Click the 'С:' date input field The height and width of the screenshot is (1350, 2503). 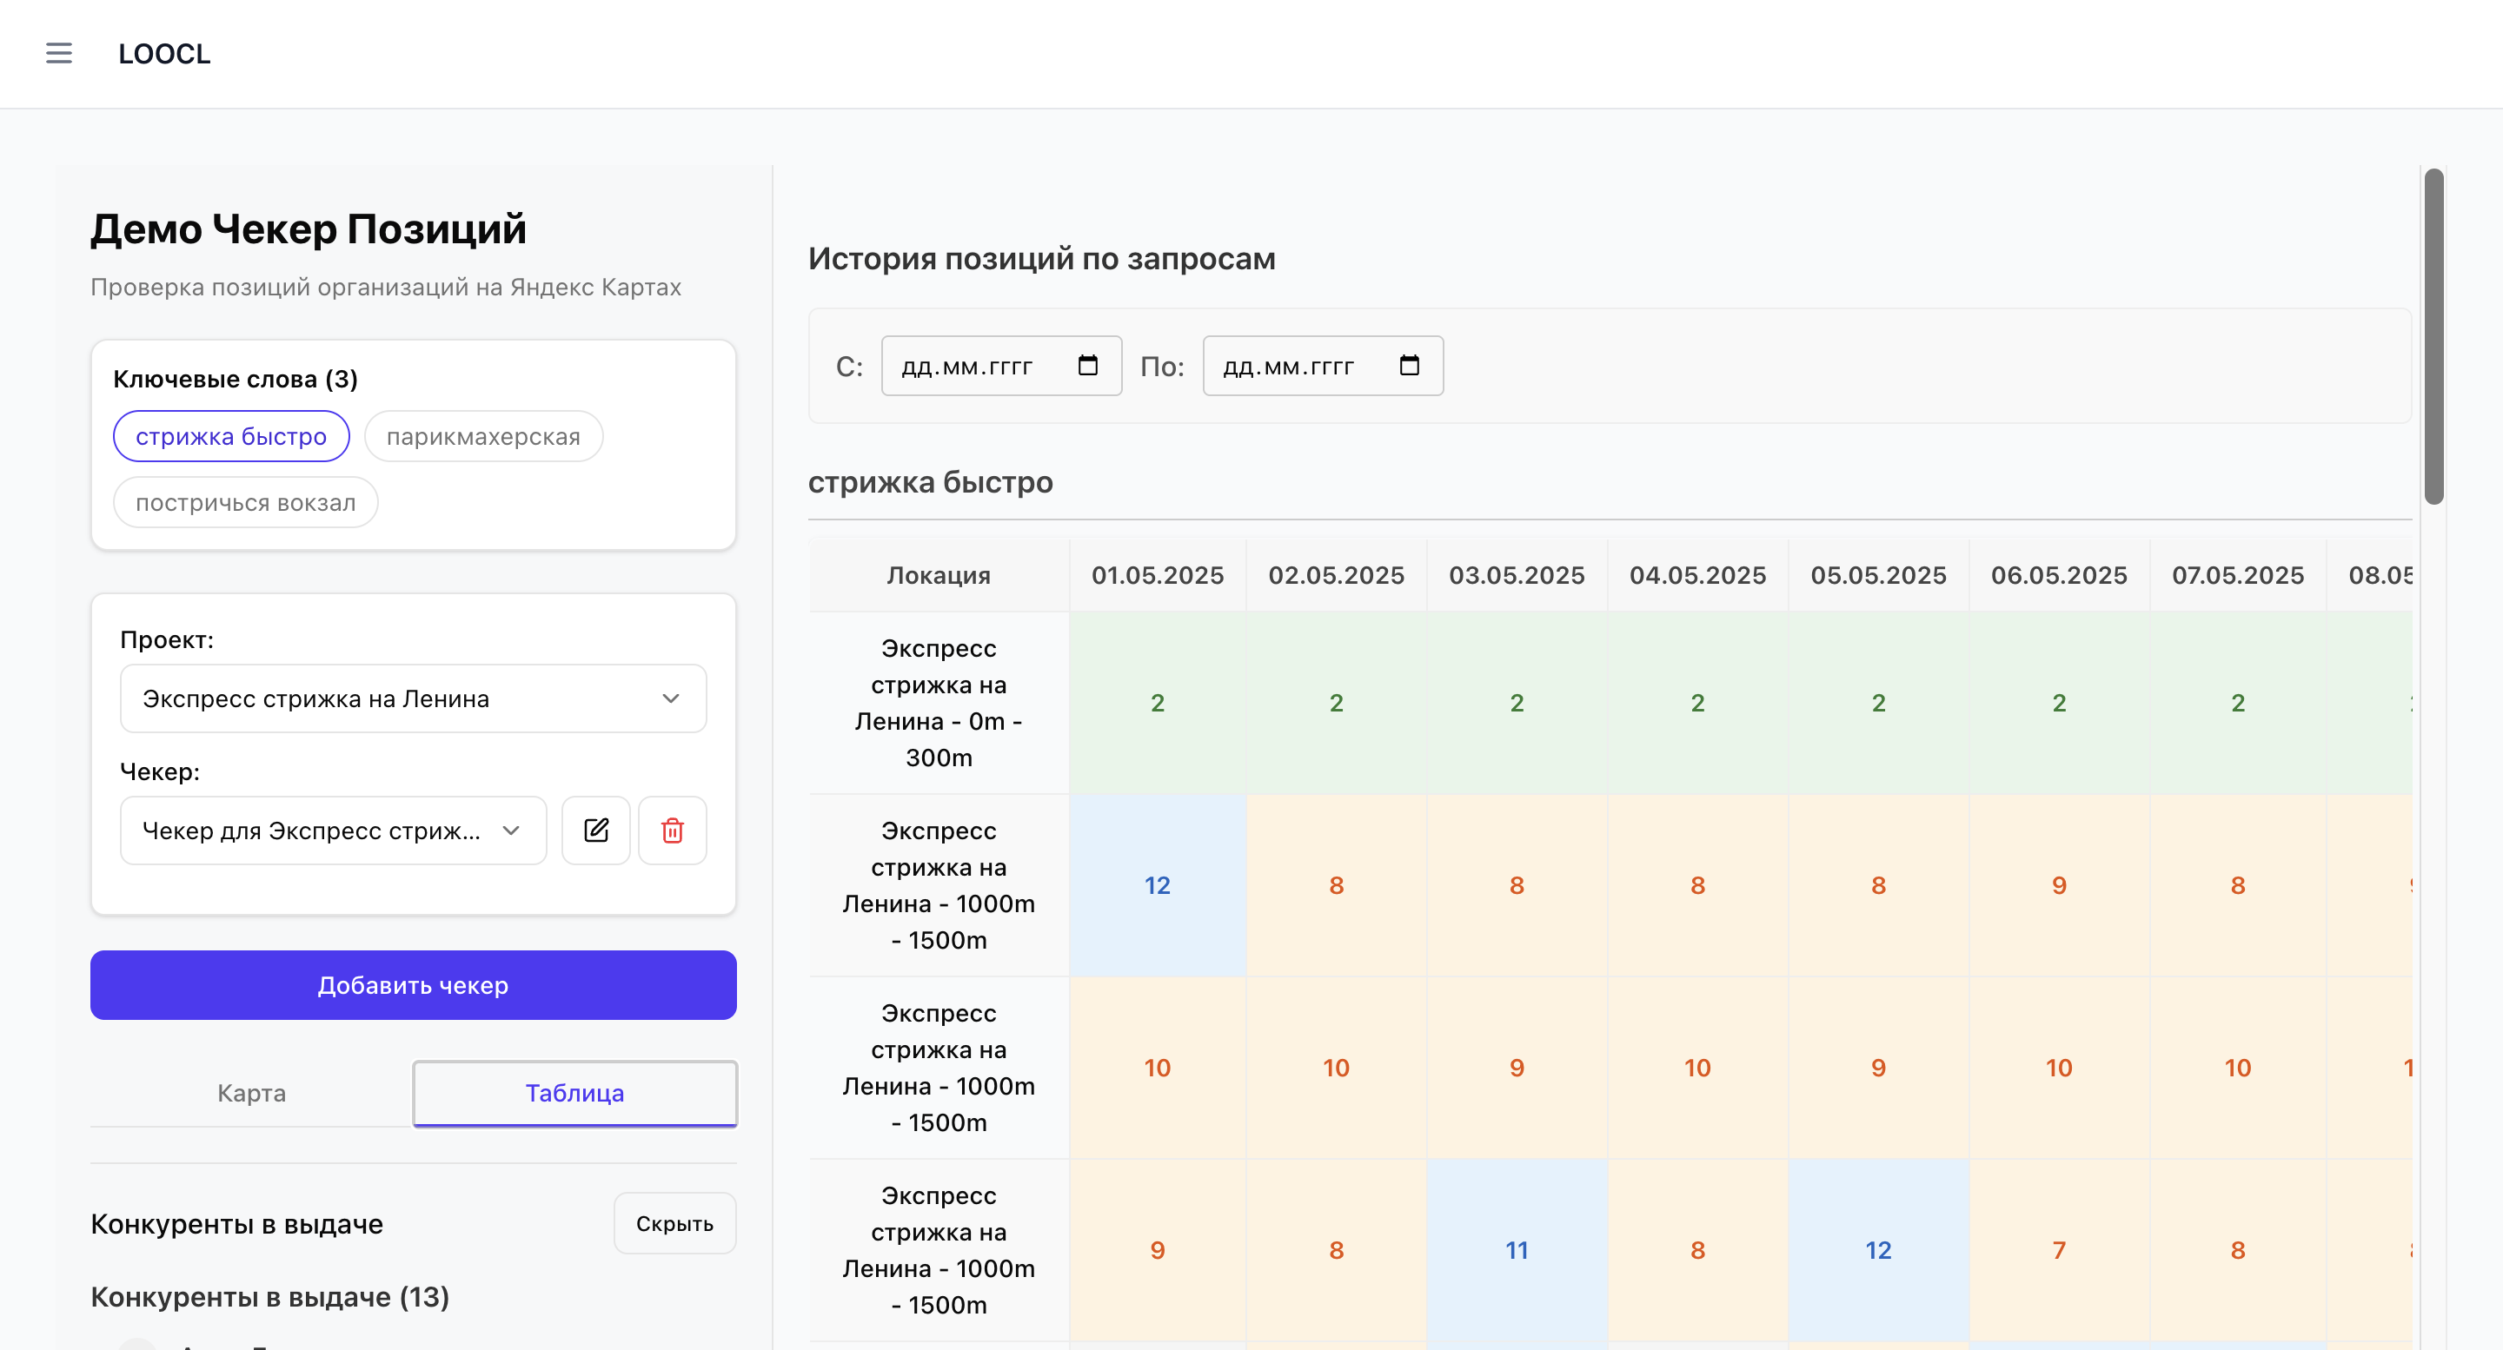click(x=972, y=365)
